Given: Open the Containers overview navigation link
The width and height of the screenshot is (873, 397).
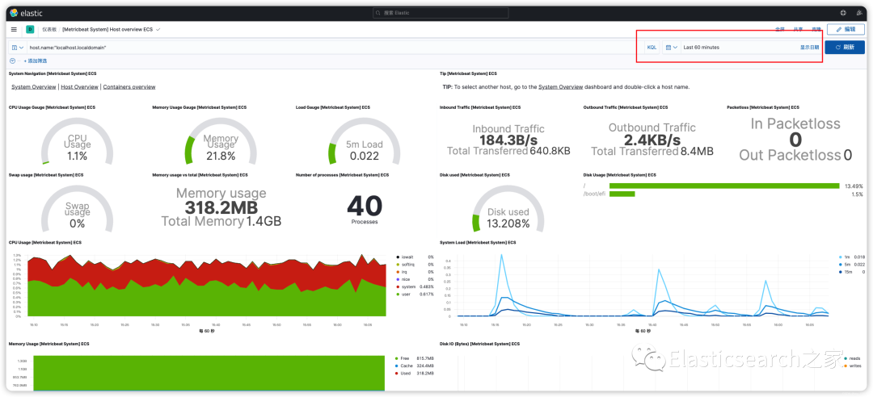Looking at the screenshot, I should point(129,86).
